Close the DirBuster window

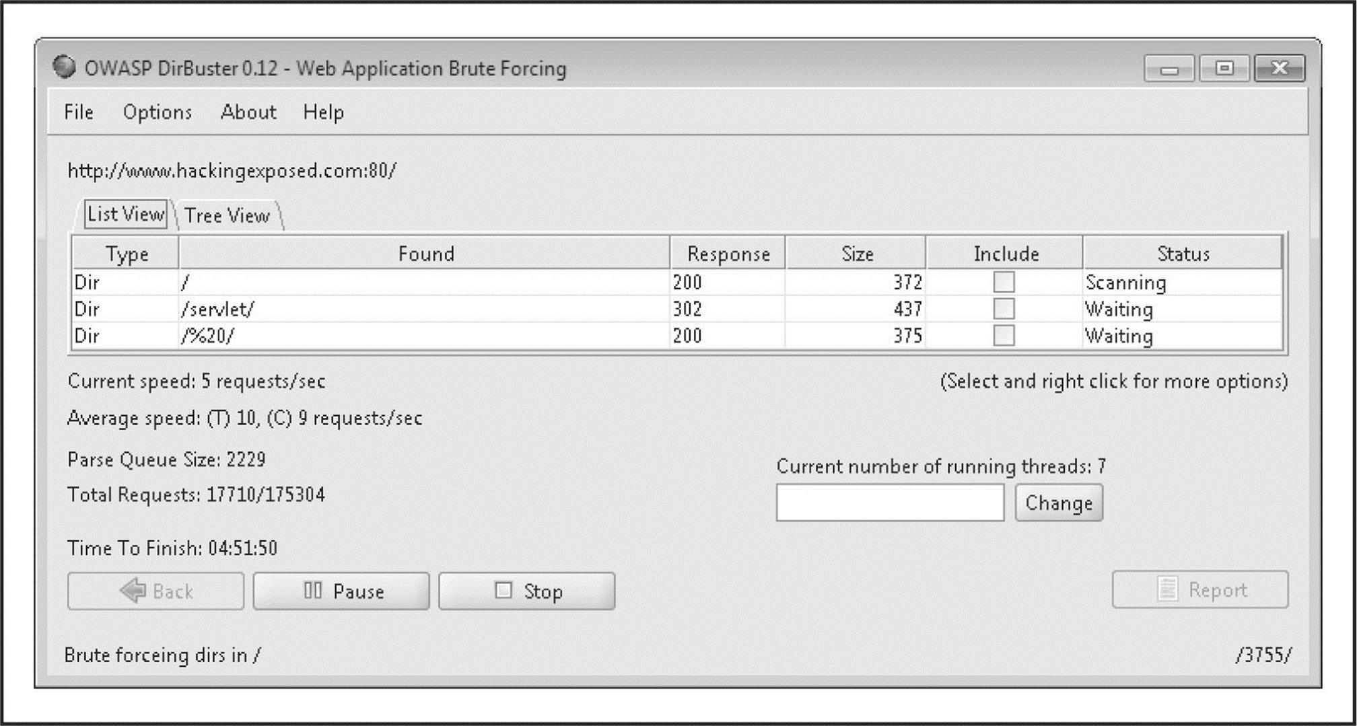tap(1280, 68)
